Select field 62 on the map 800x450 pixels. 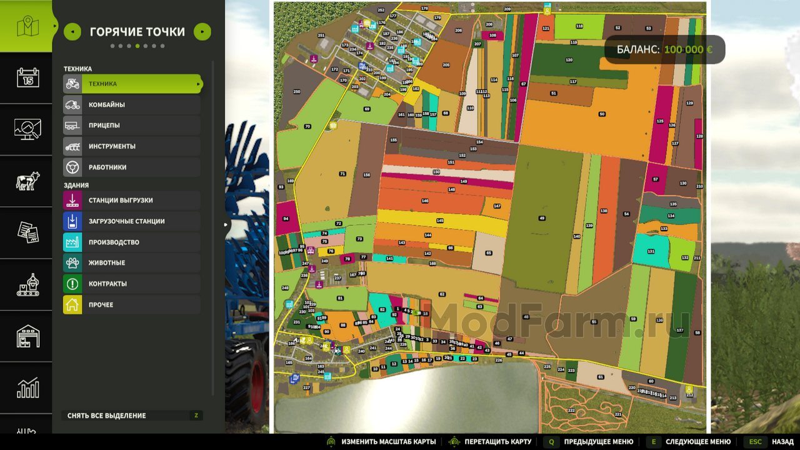(441, 294)
